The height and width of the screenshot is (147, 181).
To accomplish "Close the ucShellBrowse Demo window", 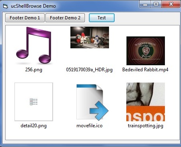I will tap(171, 4).
